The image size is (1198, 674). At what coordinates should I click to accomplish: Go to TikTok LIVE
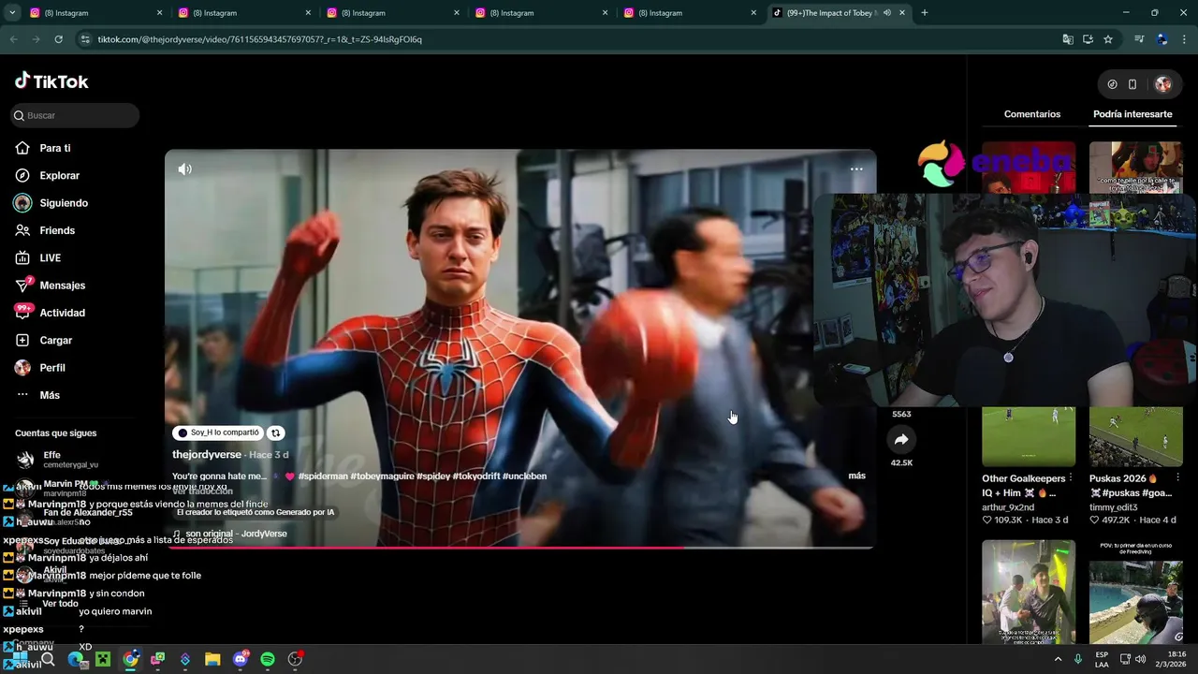pos(51,257)
